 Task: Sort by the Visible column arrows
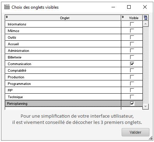coord(123,17)
